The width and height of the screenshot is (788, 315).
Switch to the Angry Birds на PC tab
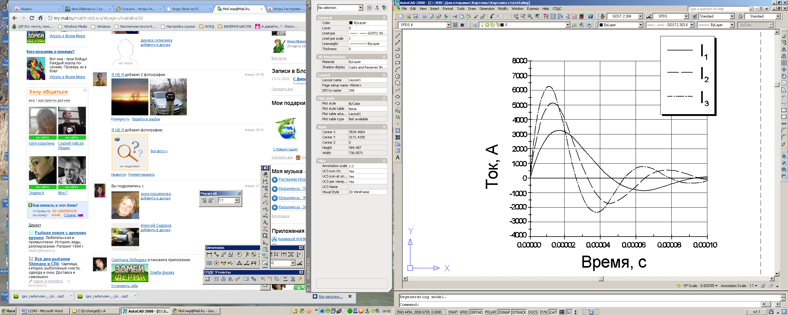pos(186,9)
